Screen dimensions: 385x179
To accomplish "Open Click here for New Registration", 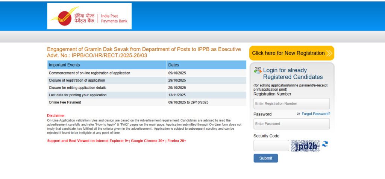I will tap(288, 53).
